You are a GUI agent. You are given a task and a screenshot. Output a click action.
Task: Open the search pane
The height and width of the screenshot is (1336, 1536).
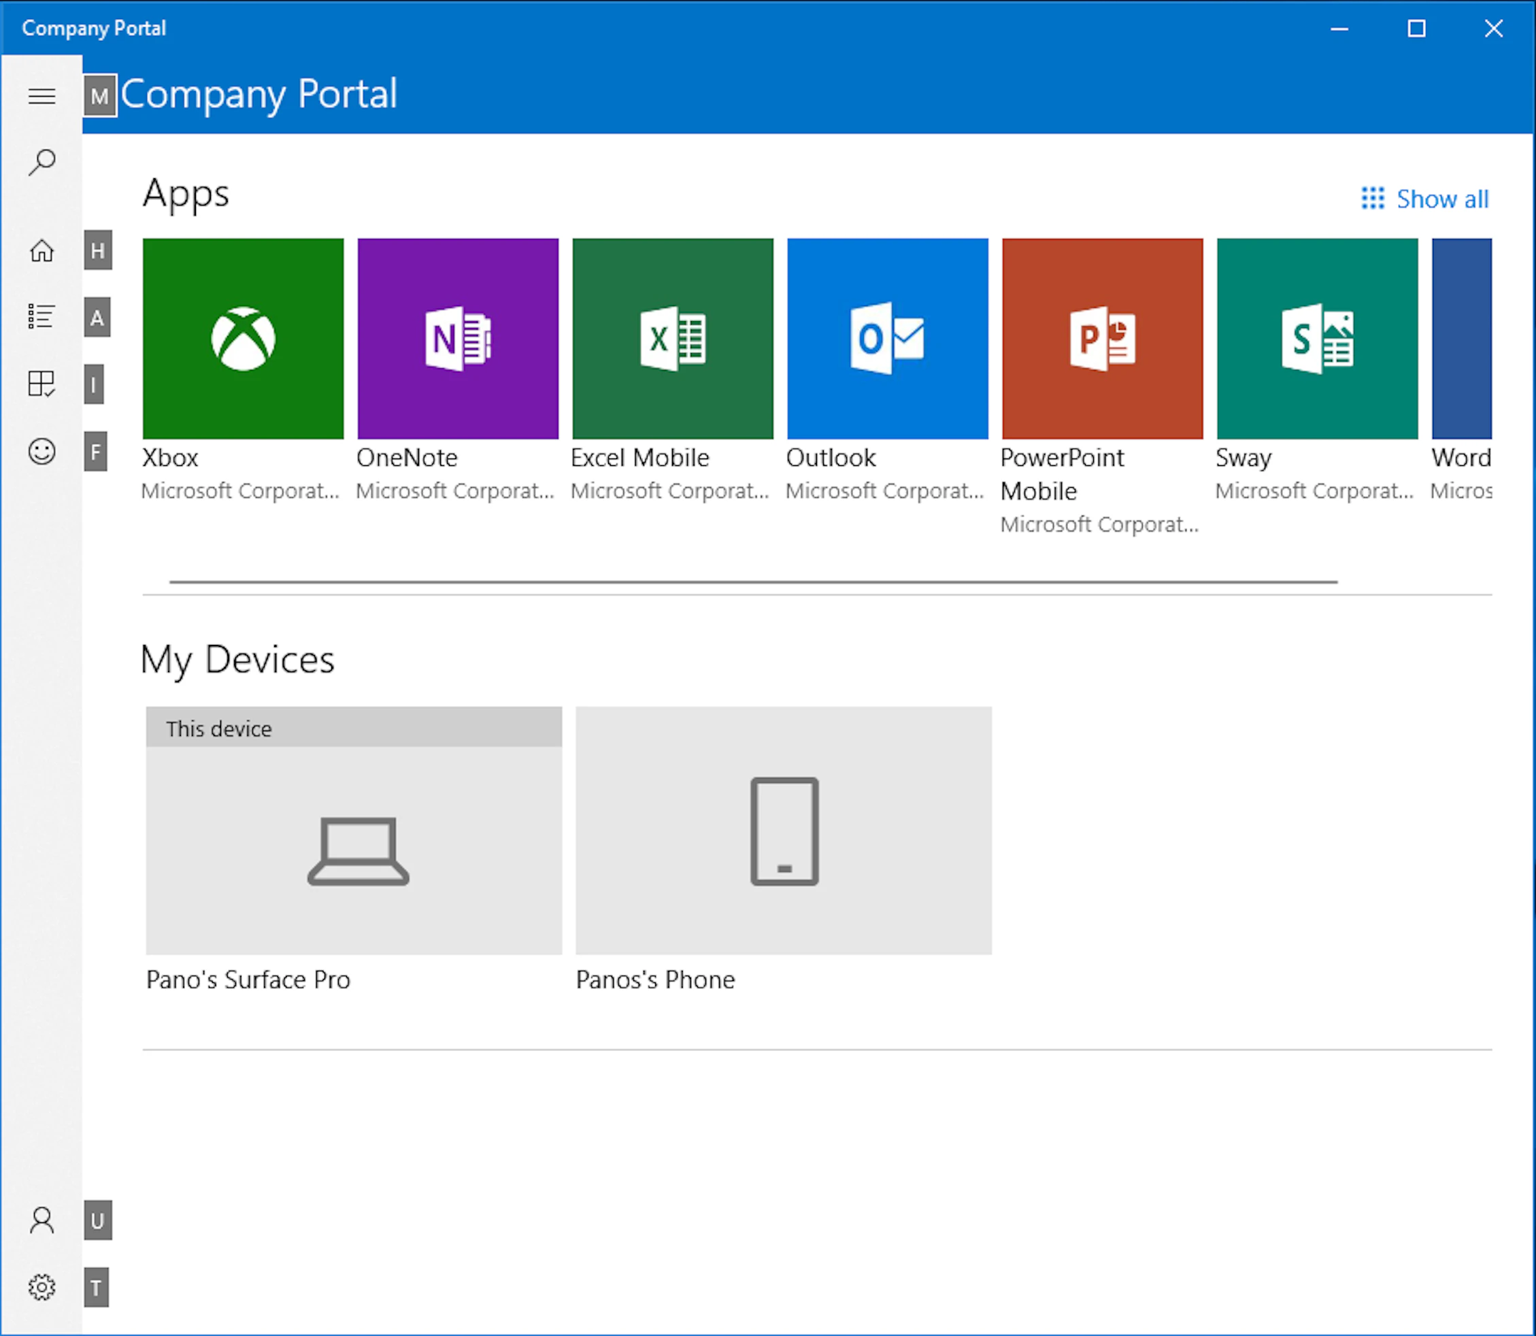(x=41, y=161)
